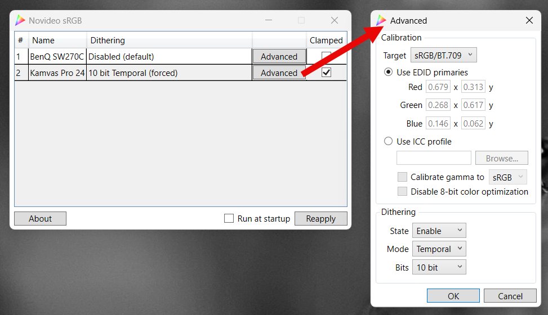Confirm with the OK button

point(453,296)
